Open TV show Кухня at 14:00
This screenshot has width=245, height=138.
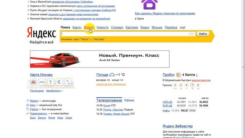click(107, 106)
